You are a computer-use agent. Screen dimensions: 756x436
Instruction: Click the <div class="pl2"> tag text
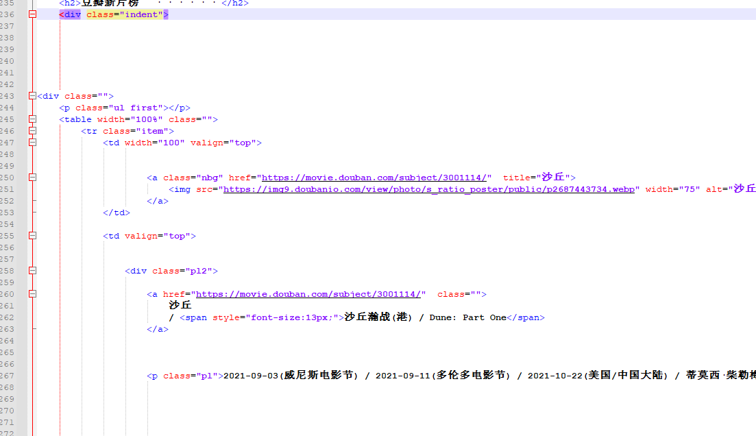171,271
